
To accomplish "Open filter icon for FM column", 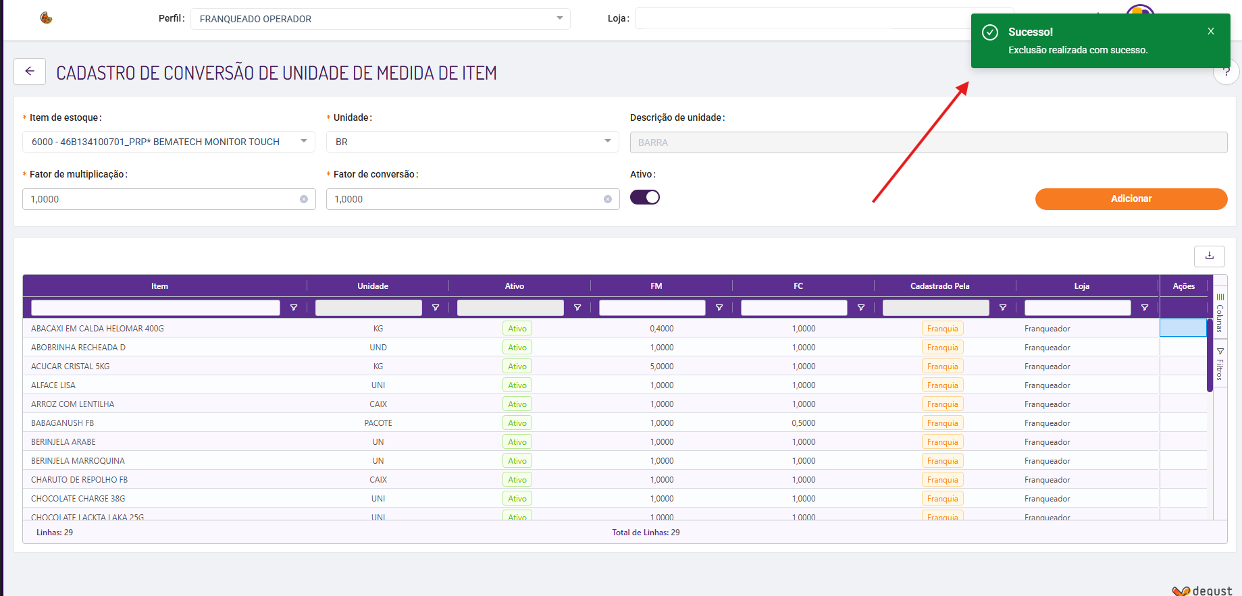I will [719, 308].
